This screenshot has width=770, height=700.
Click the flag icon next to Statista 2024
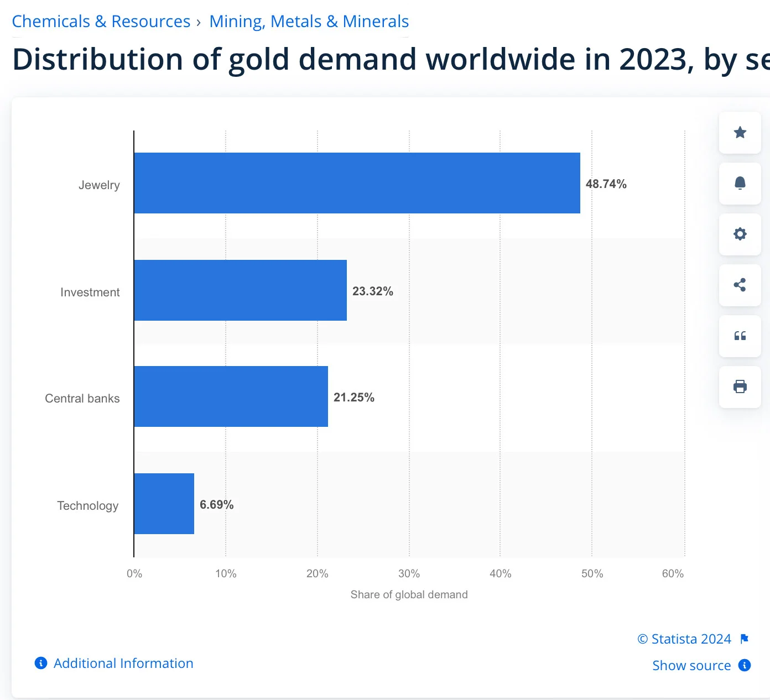(745, 639)
